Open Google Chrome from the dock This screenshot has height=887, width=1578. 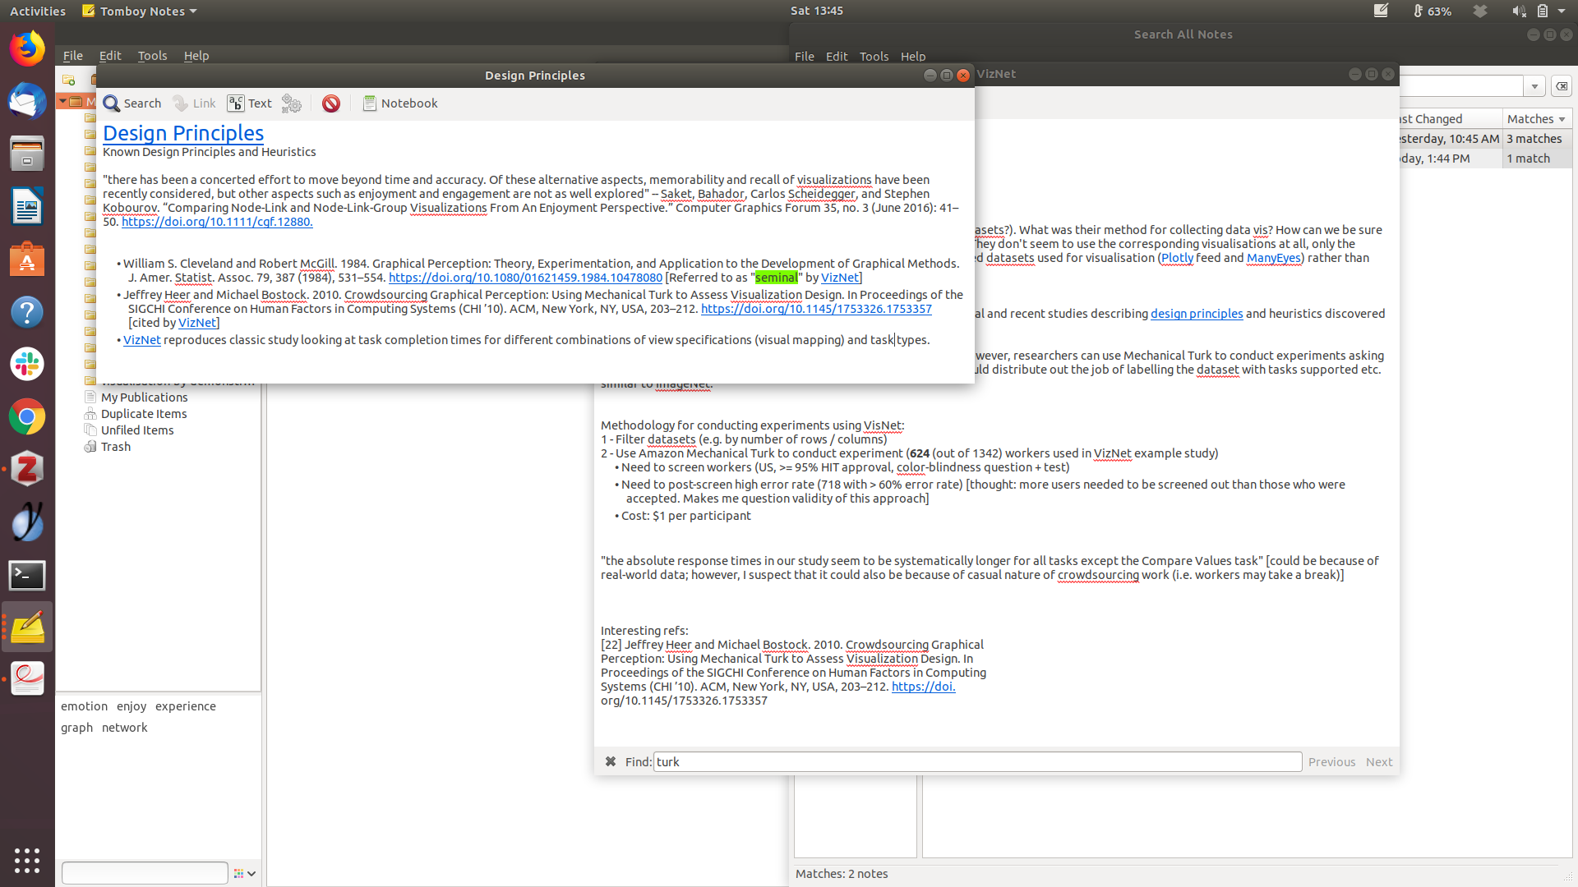[x=27, y=417]
